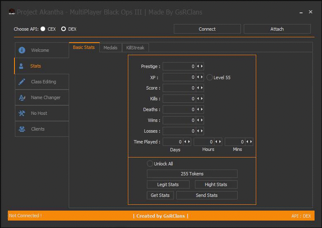Decrease XP with left arrow
This screenshot has width=322, height=228.
coord(198,77)
